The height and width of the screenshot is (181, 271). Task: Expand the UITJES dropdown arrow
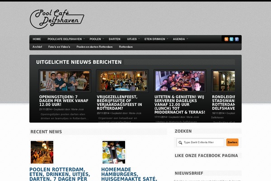[x=139, y=39]
